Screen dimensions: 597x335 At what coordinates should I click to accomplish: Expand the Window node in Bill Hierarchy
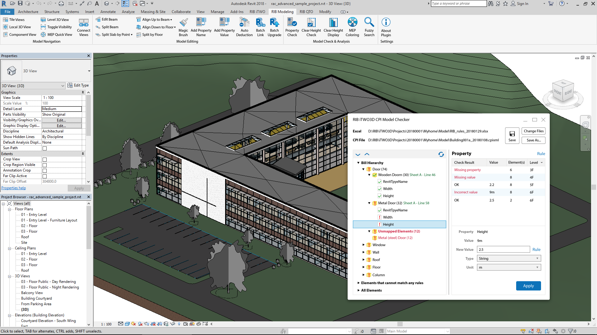[x=363, y=245]
